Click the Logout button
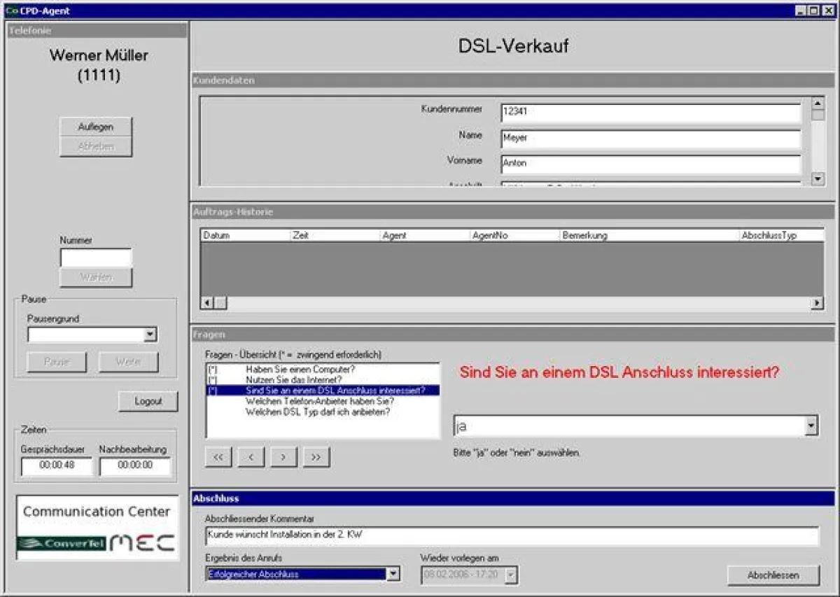Image resolution: width=840 pixels, height=597 pixels. click(x=148, y=401)
